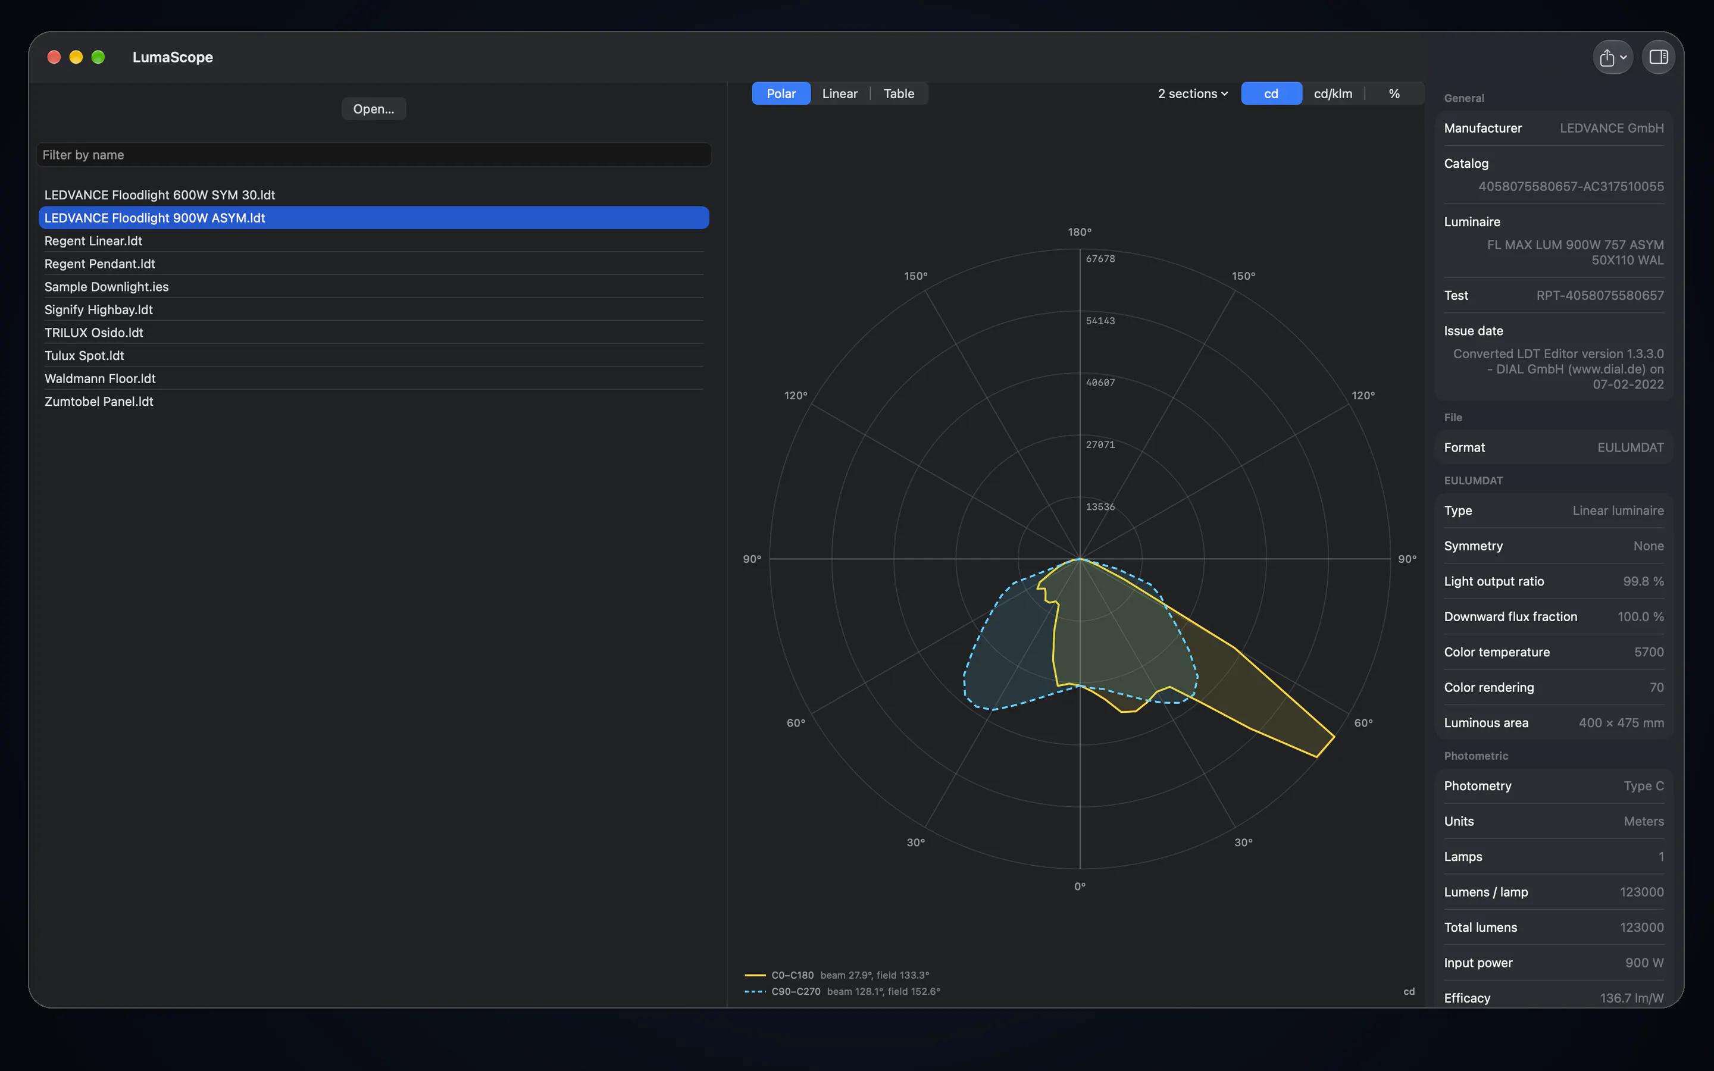
Task: Click the 67678 polar scale label
Action: (1100, 259)
